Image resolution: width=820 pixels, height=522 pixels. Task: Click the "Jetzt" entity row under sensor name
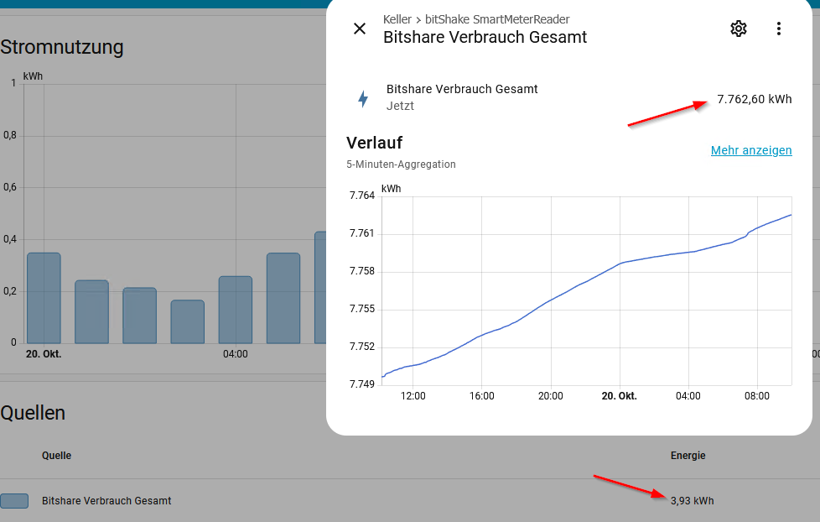400,107
